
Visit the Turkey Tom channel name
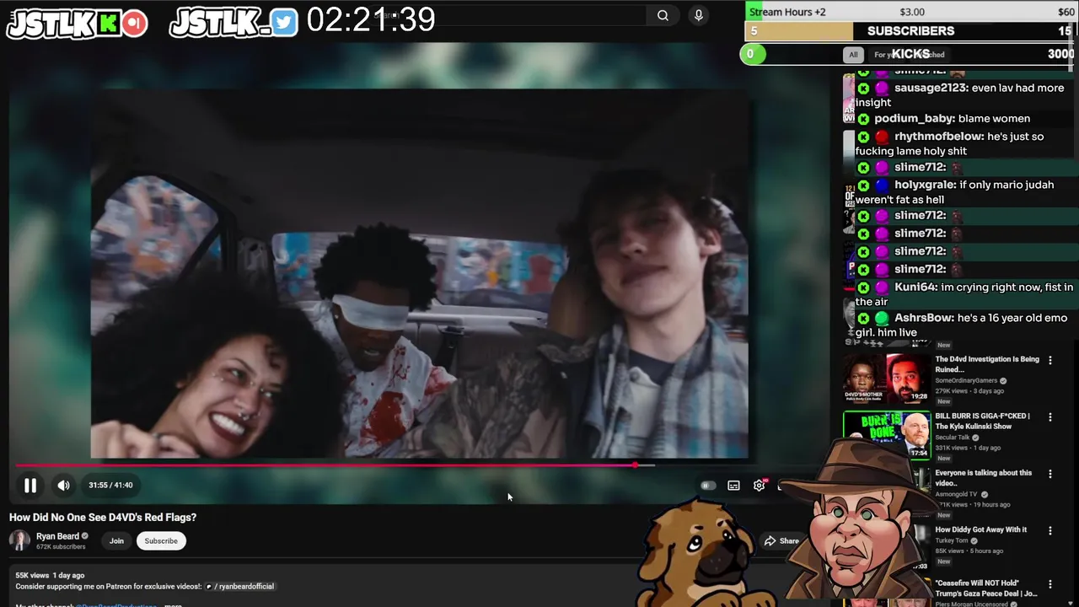coord(952,540)
